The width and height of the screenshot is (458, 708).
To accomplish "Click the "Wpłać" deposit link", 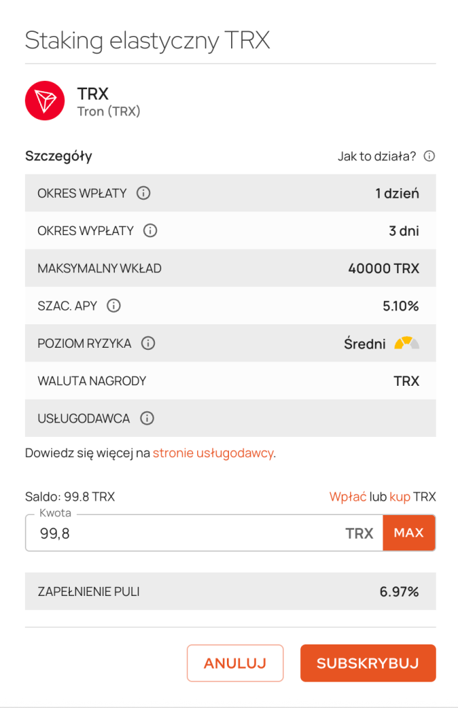I will point(347,496).
